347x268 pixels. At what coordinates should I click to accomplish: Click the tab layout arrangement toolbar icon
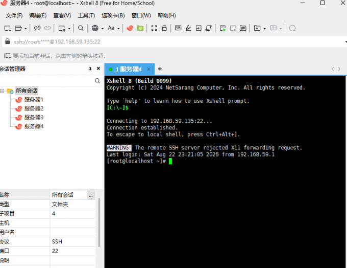274,28
